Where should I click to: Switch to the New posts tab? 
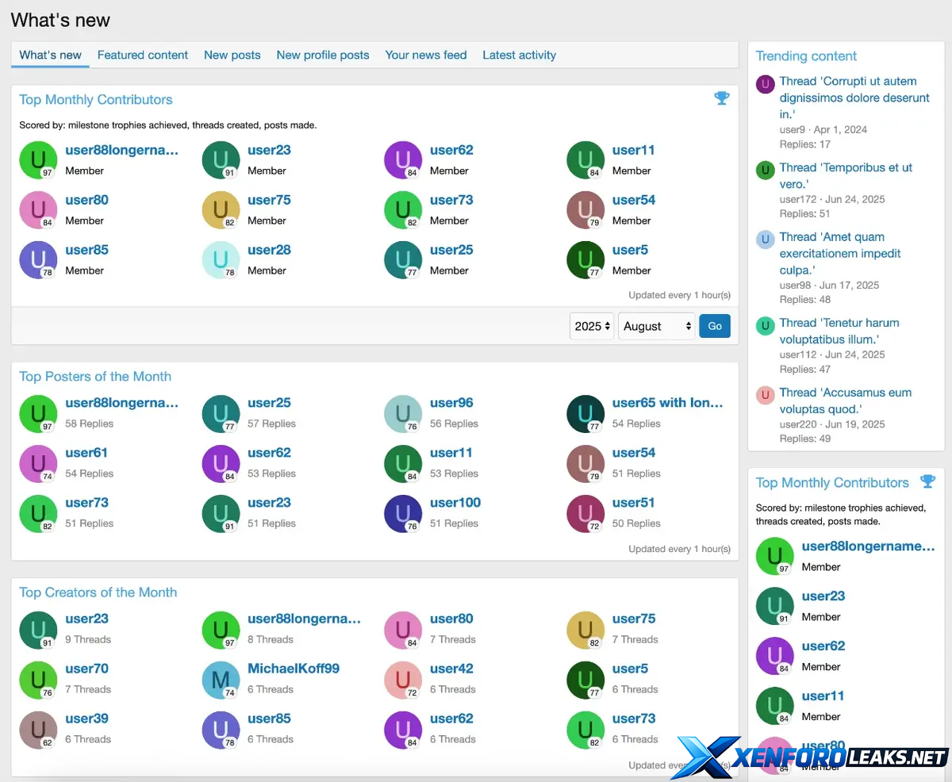(232, 55)
